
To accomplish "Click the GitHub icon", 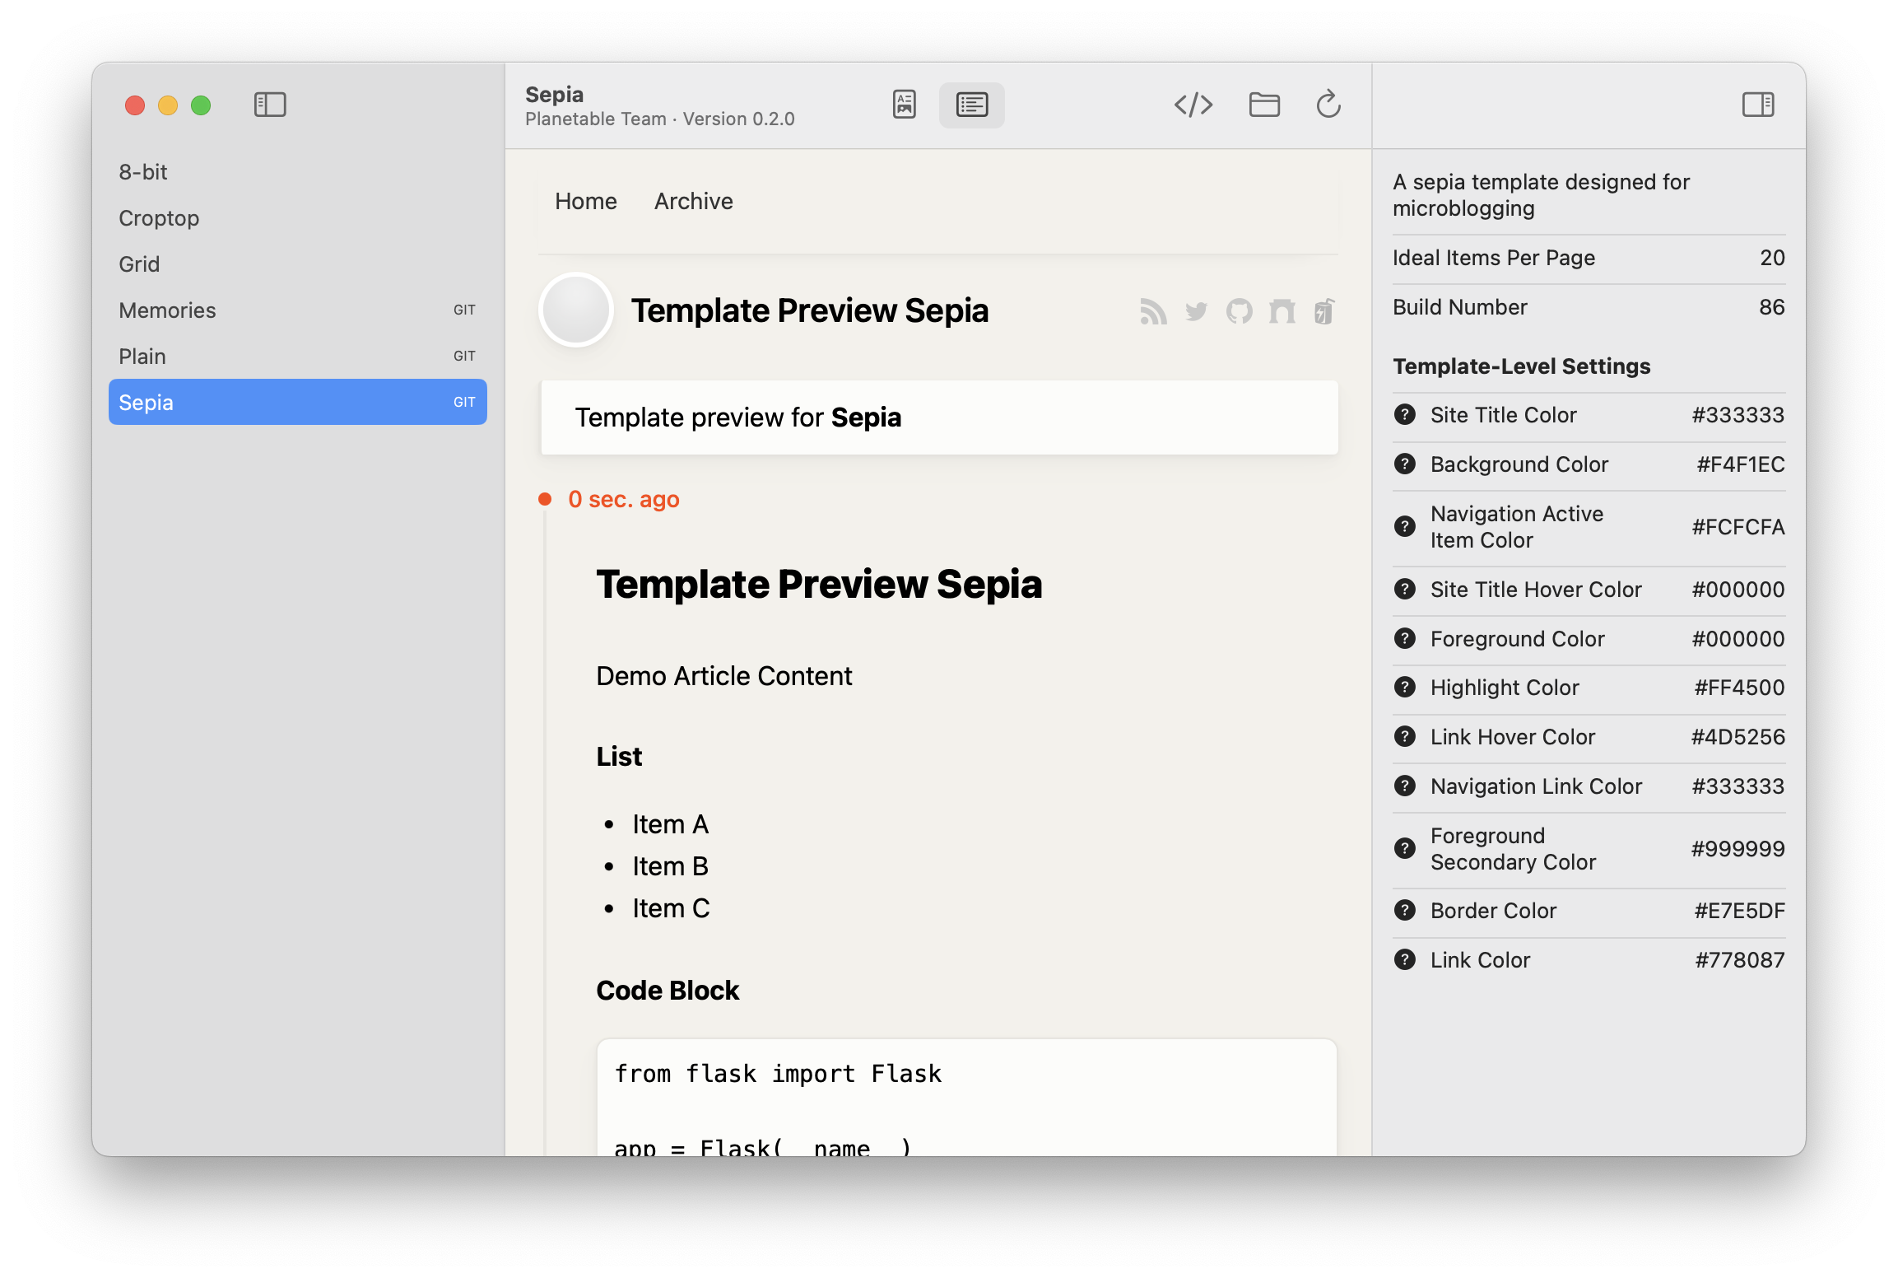I will click(x=1240, y=311).
